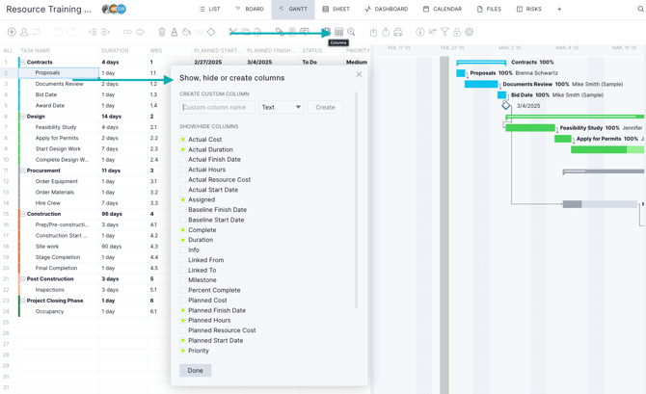Viewport: 646px width, 394px height.
Task: Collapse the Design task group
Action: [23, 117]
